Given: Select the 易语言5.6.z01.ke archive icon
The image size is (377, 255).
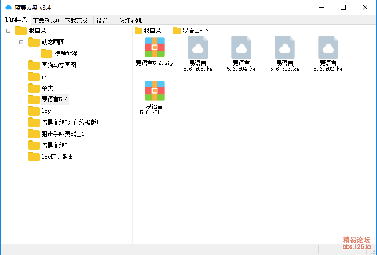Looking at the screenshot, I should point(154,91).
